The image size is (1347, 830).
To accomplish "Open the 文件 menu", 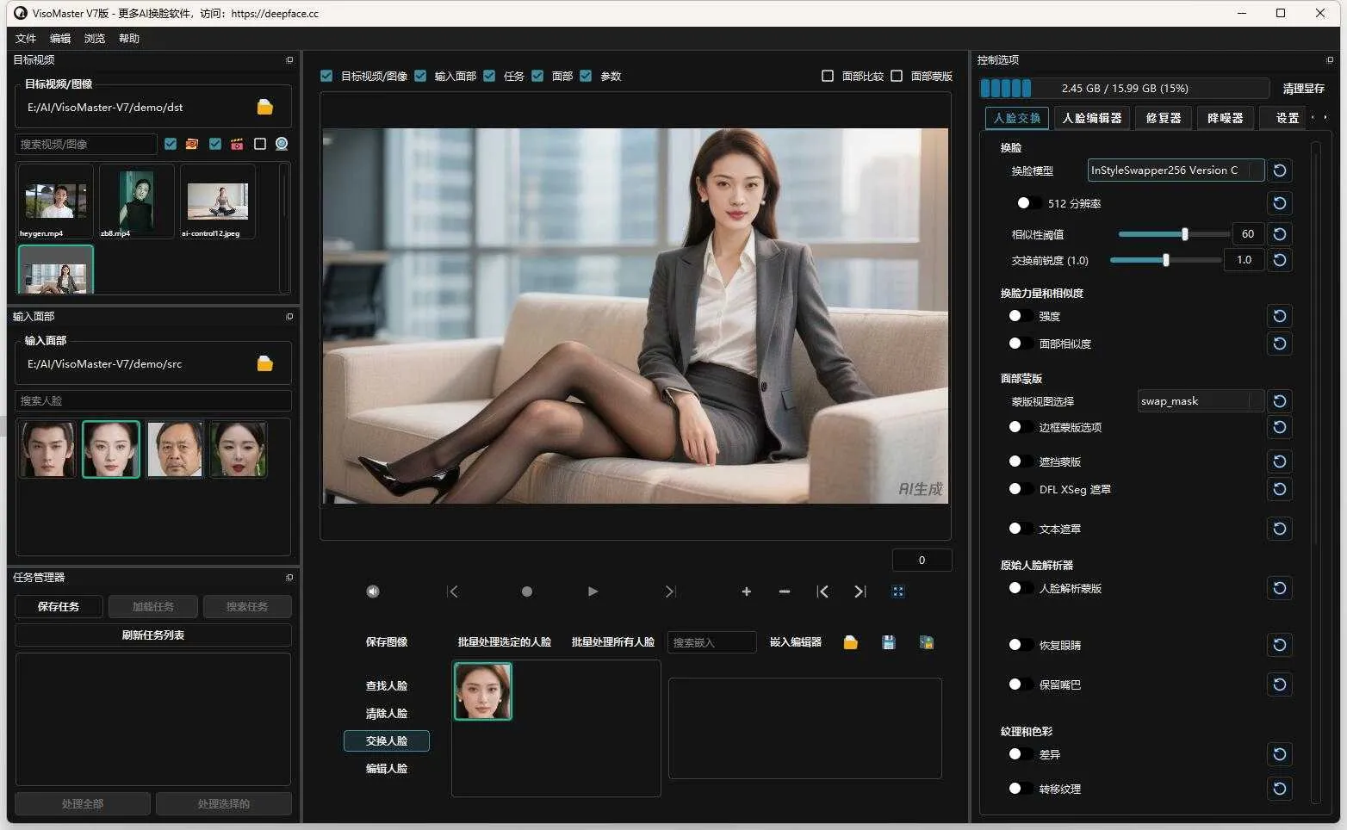I will click(x=24, y=38).
